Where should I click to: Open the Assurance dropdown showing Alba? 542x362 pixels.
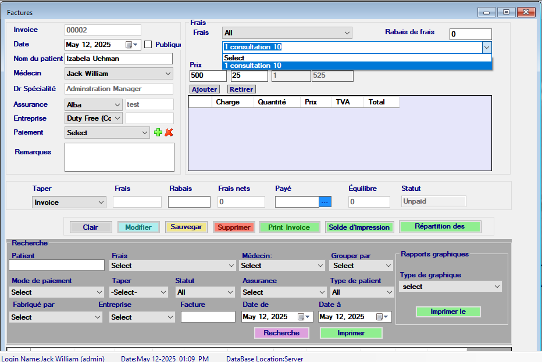pos(117,105)
